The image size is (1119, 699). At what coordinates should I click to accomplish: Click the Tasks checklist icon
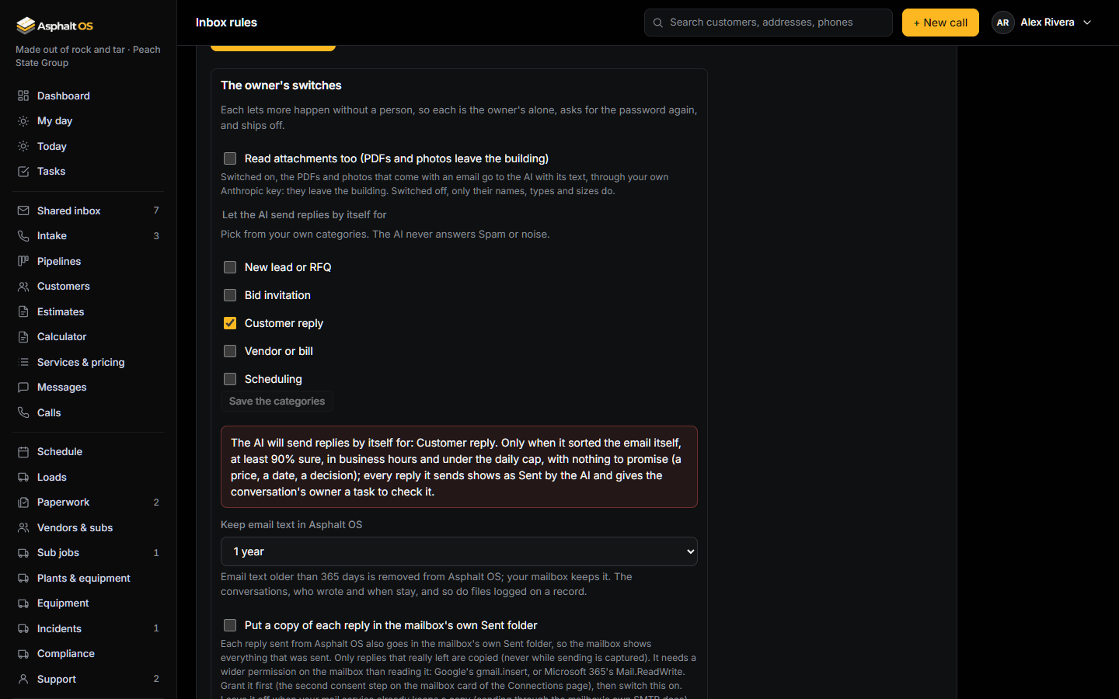pos(23,172)
